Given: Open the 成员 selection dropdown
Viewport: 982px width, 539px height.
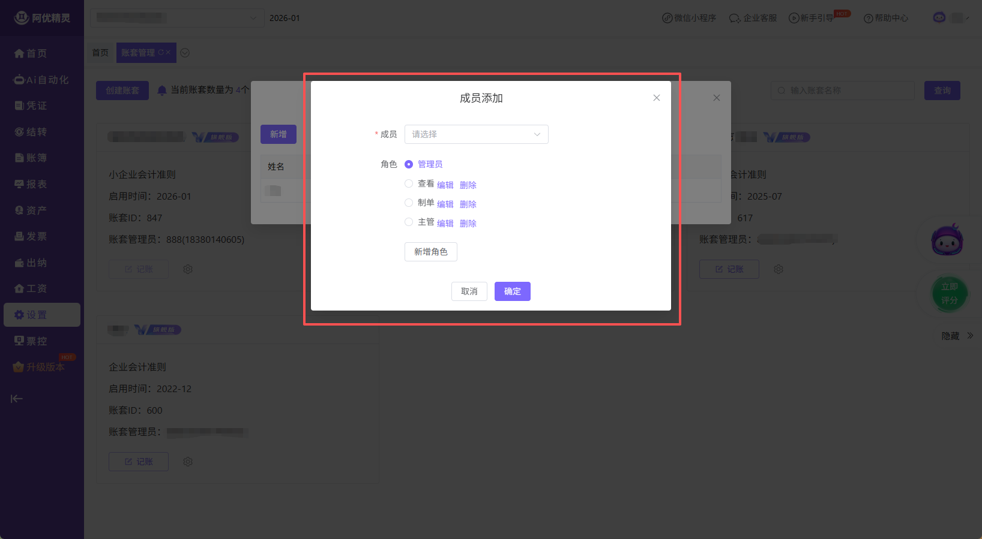Looking at the screenshot, I should point(476,134).
